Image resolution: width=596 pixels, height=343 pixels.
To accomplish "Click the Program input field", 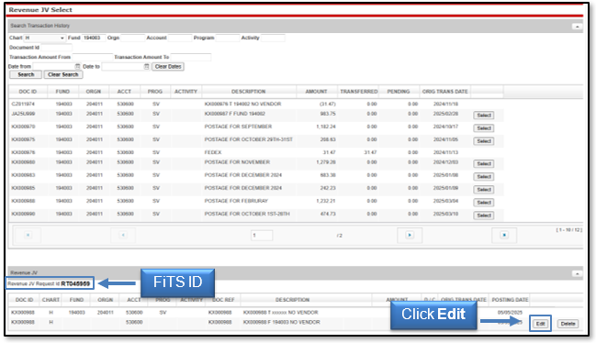I will 228,38.
